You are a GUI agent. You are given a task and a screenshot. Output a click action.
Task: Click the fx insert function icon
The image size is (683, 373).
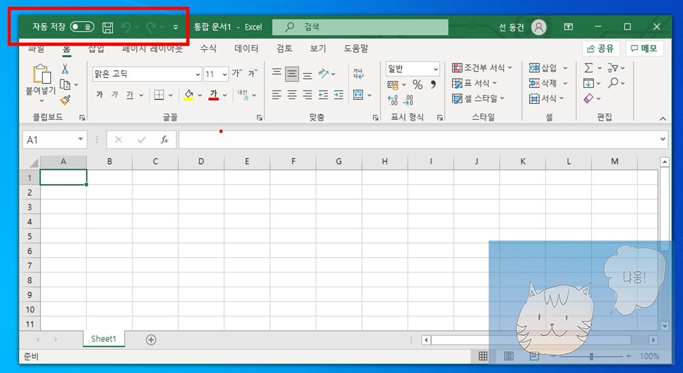click(164, 140)
